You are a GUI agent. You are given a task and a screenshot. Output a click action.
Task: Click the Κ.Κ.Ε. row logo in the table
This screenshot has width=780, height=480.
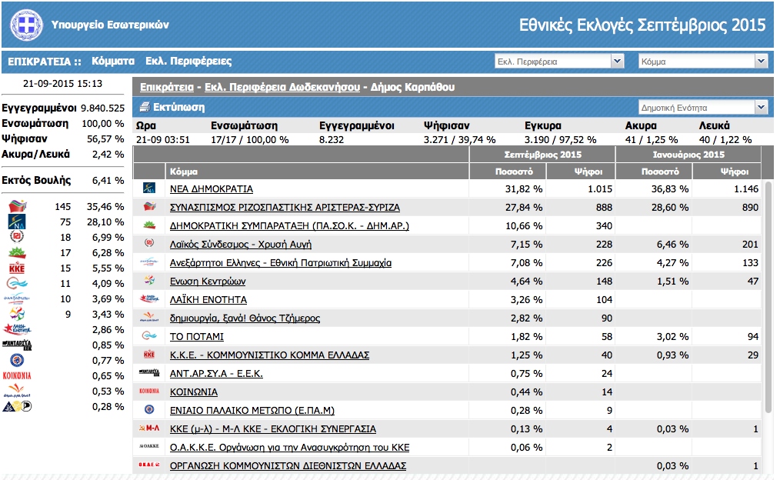tap(149, 354)
